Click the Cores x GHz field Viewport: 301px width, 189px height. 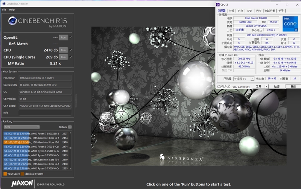point(45,85)
